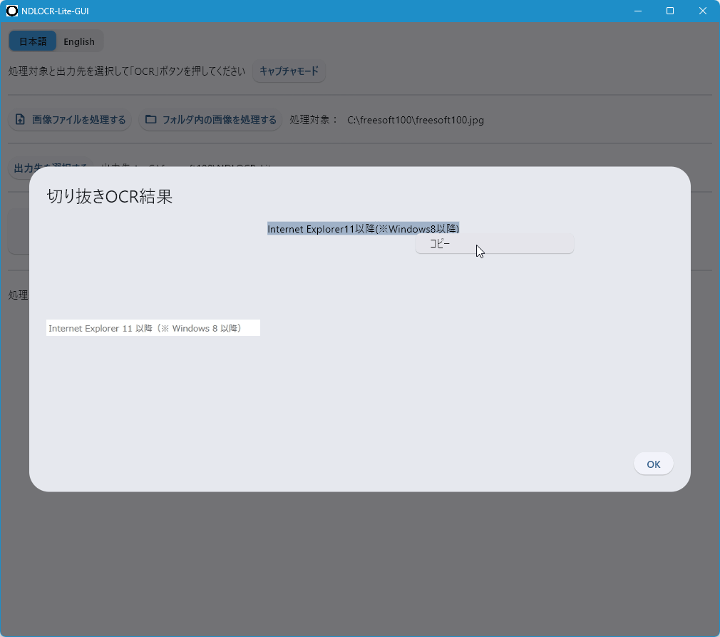This screenshot has height=637, width=720.
Task: Click the NDLOCR-Lite-GUI title bar text
Action: pyautogui.click(x=55, y=11)
